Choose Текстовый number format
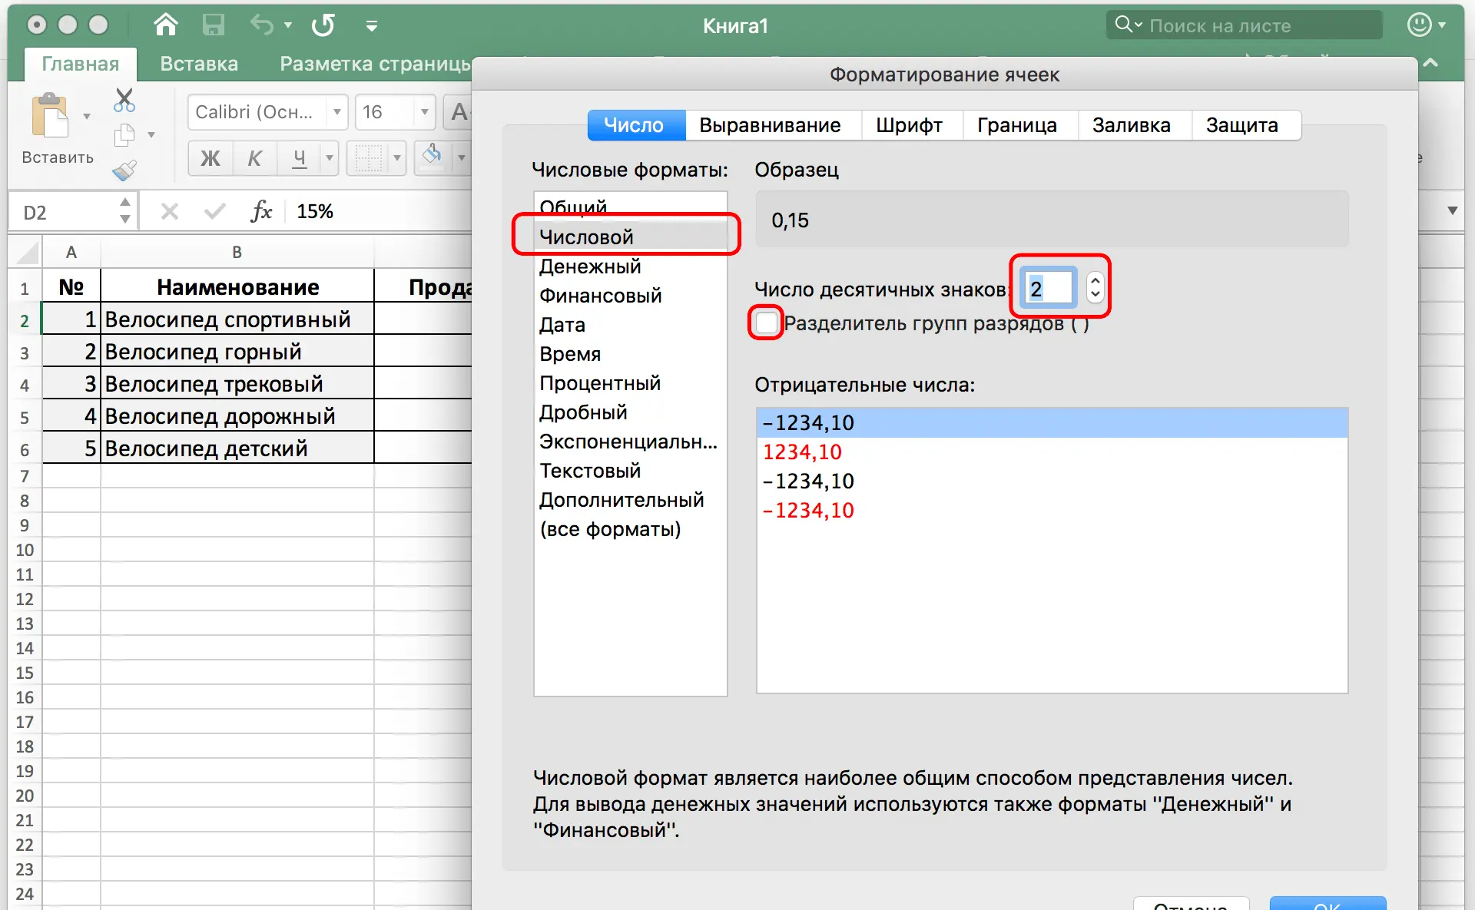 (630, 471)
